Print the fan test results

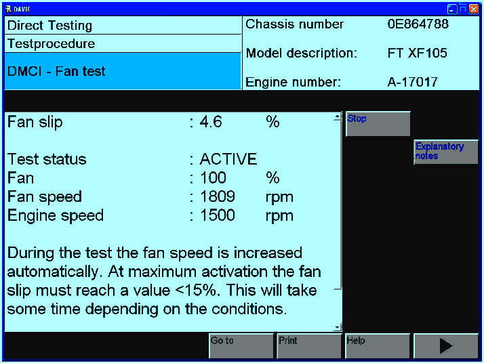pyautogui.click(x=308, y=345)
